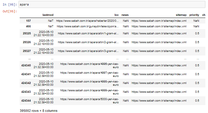Click the news column header
The image size is (208, 113).
tap(125, 15)
